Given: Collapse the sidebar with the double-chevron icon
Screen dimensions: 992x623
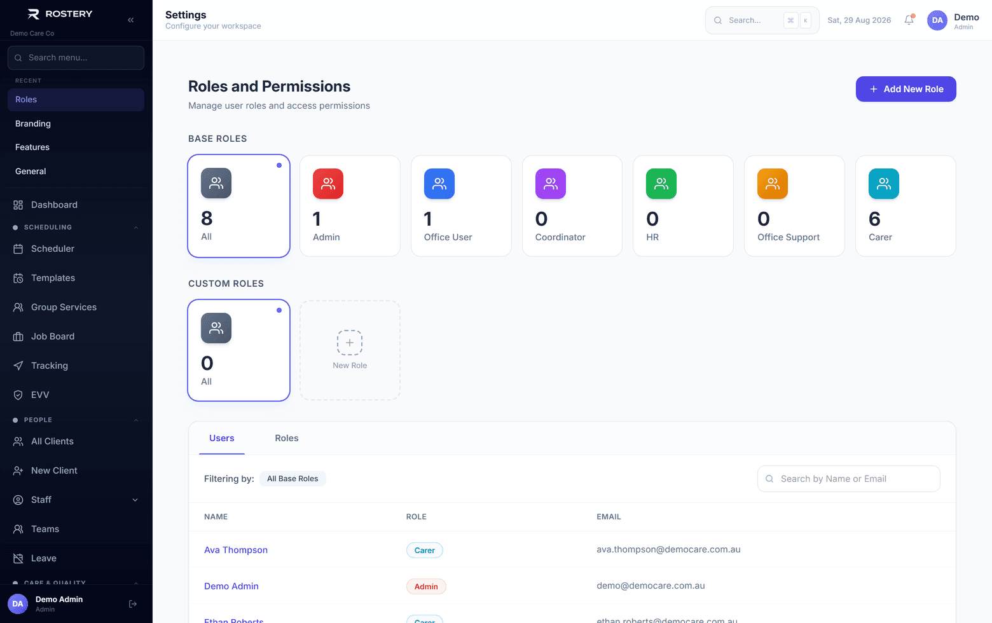Looking at the screenshot, I should point(130,20).
